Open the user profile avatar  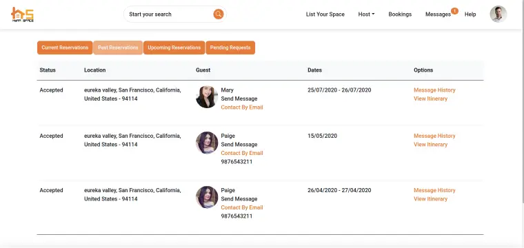(498, 14)
